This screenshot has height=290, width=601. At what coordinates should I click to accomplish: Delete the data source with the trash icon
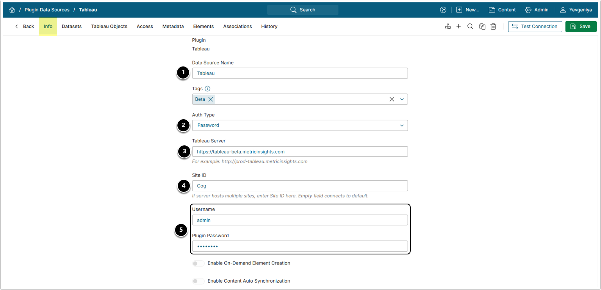click(494, 27)
